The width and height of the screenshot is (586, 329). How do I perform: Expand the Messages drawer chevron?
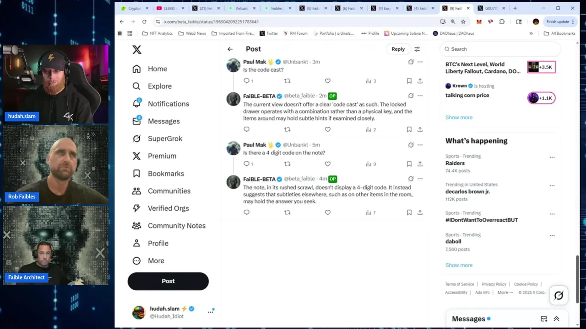[556, 319]
